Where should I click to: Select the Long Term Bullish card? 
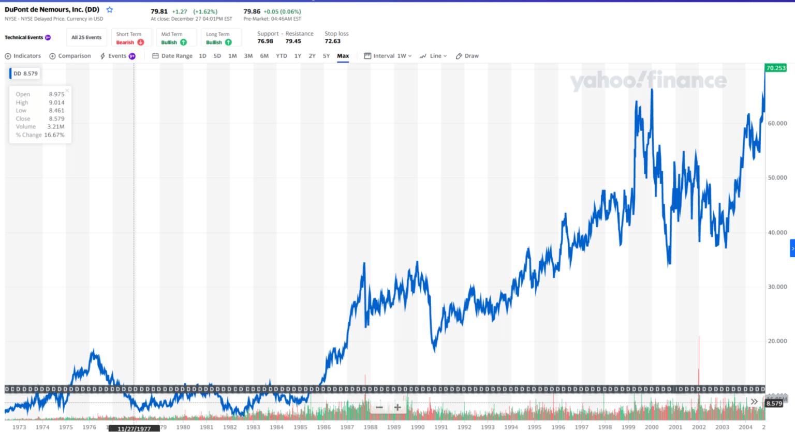tap(221, 38)
